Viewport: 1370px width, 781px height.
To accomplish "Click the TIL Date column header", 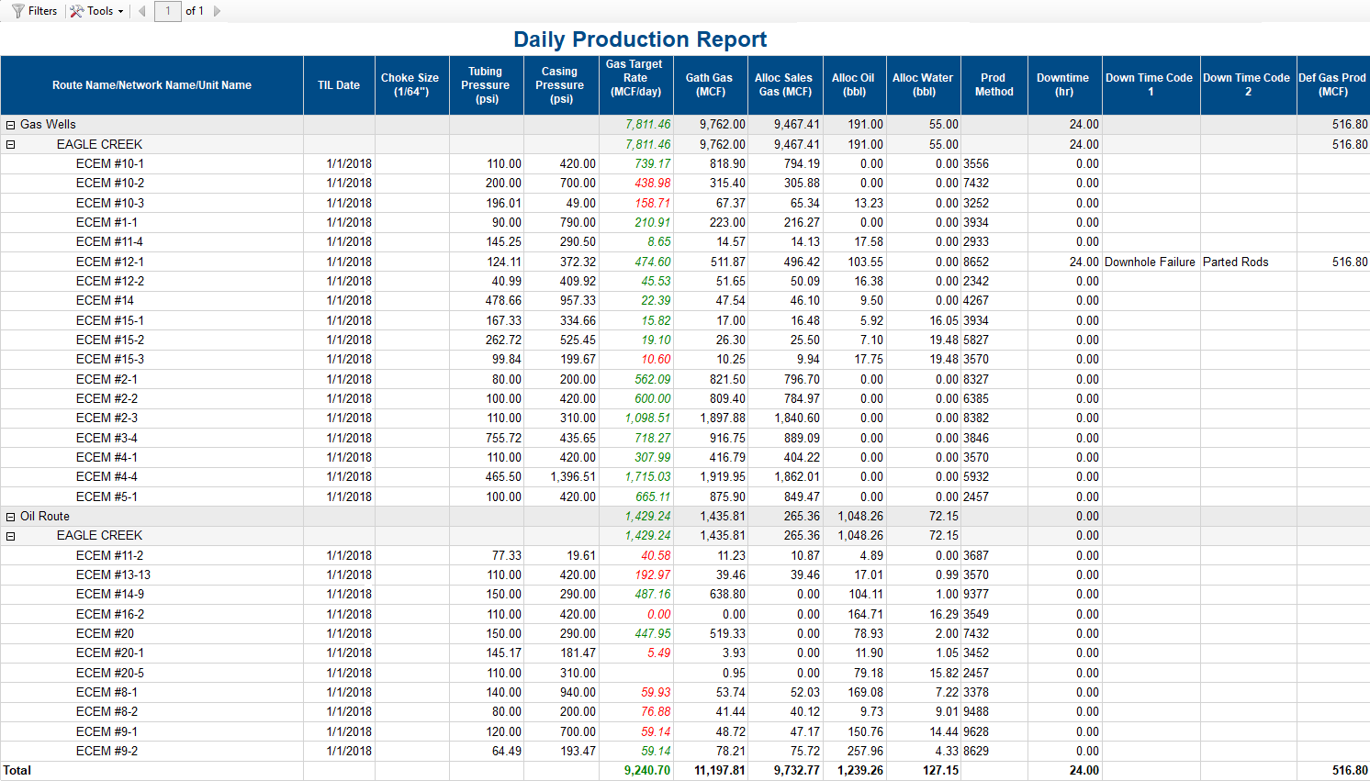I will (339, 85).
